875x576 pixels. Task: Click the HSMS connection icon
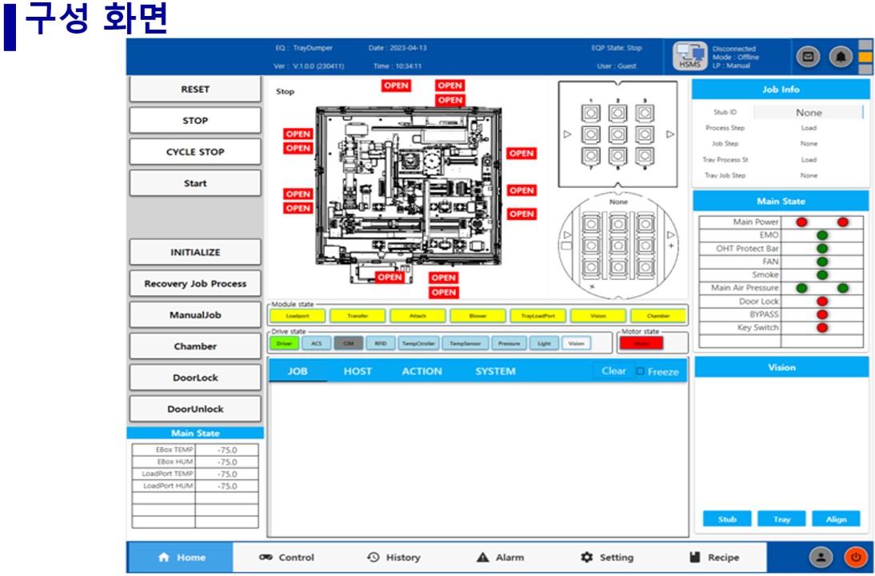(x=688, y=57)
